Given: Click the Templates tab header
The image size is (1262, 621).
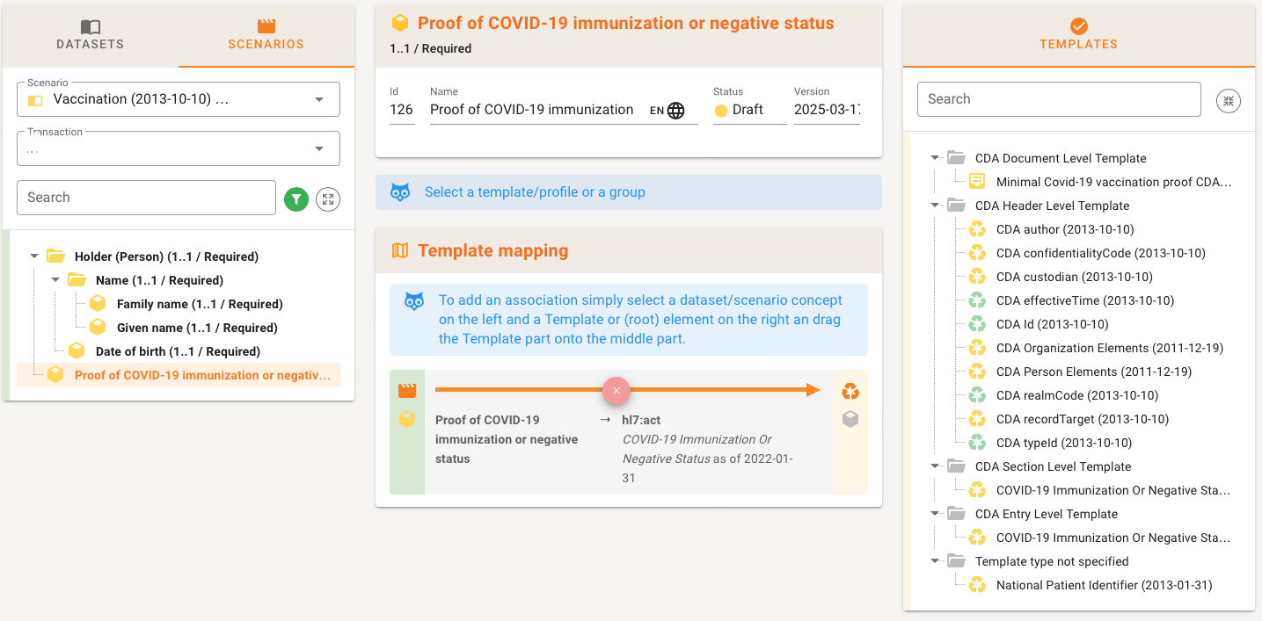Looking at the screenshot, I should click(x=1078, y=35).
